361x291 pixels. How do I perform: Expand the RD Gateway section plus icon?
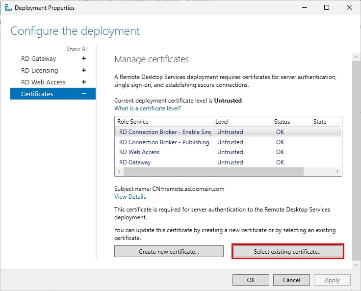coord(84,58)
